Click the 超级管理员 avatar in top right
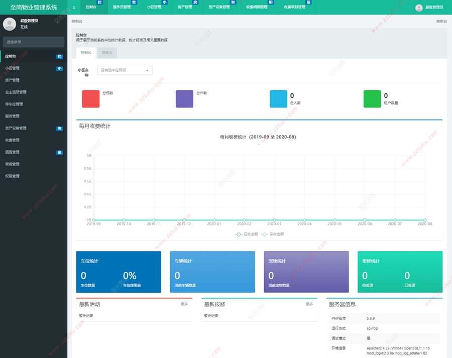The width and height of the screenshot is (452, 358). point(419,8)
